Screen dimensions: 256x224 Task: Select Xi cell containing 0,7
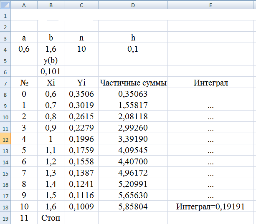pyautogui.click(x=51, y=105)
